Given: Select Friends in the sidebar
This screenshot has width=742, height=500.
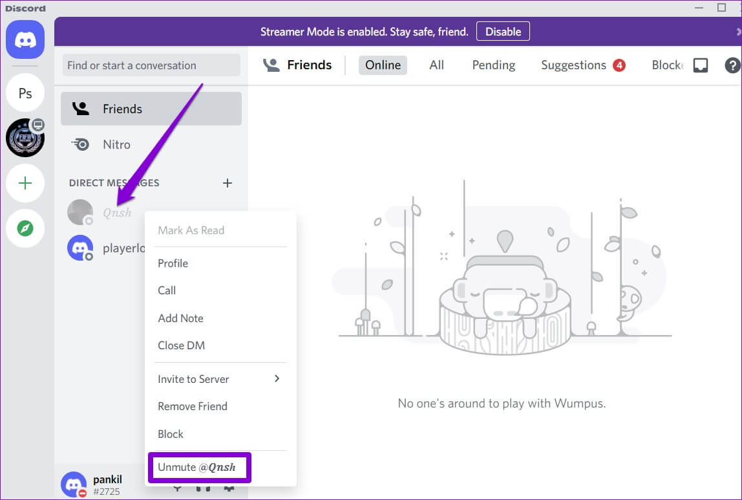Looking at the screenshot, I should pos(151,109).
